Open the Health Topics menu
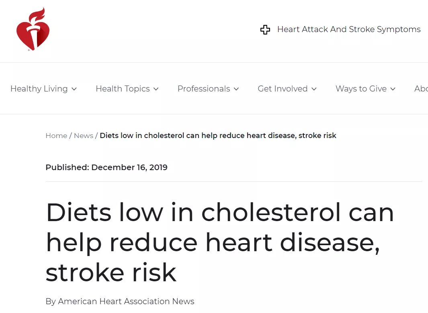 [x=123, y=89]
